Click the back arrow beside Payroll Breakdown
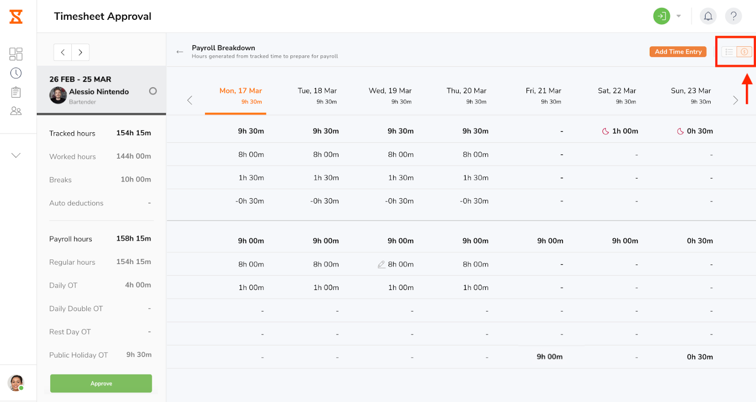This screenshot has width=756, height=402. 180,52
